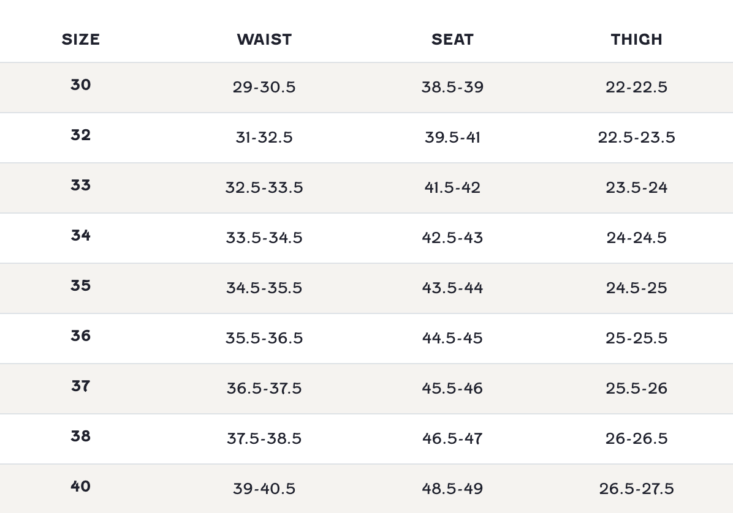Image resolution: width=733 pixels, height=513 pixels.
Task: Click the SEAT column header
Action: point(452,40)
